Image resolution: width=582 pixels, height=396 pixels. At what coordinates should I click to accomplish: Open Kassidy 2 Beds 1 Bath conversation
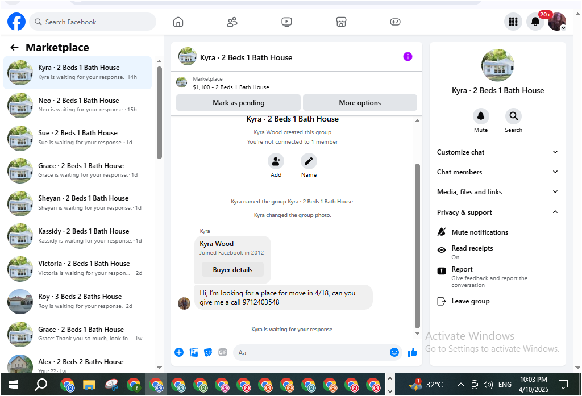pyautogui.click(x=77, y=236)
